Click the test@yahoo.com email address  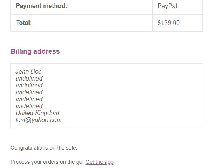tap(39, 120)
